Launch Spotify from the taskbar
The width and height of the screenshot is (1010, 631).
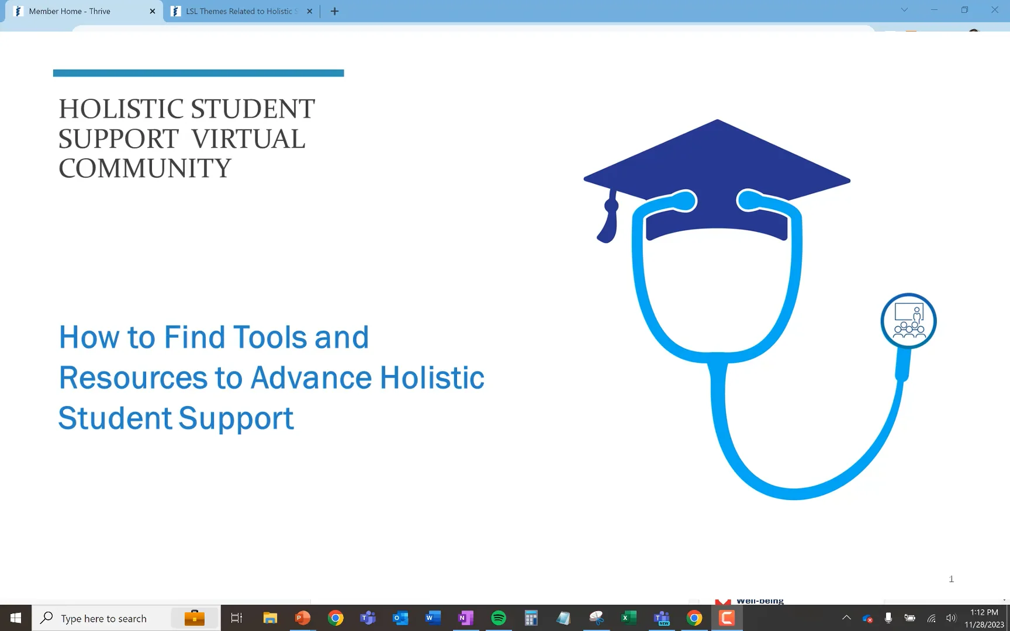click(498, 618)
